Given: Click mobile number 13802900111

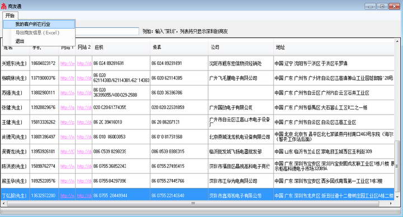Looking at the screenshot, I should tap(44, 93).
